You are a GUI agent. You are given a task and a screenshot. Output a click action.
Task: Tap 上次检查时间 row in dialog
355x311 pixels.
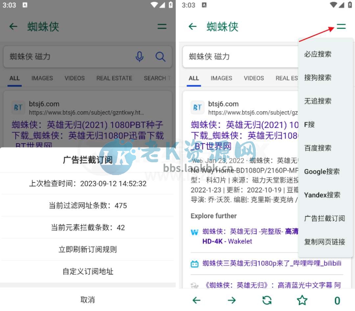pos(88,183)
